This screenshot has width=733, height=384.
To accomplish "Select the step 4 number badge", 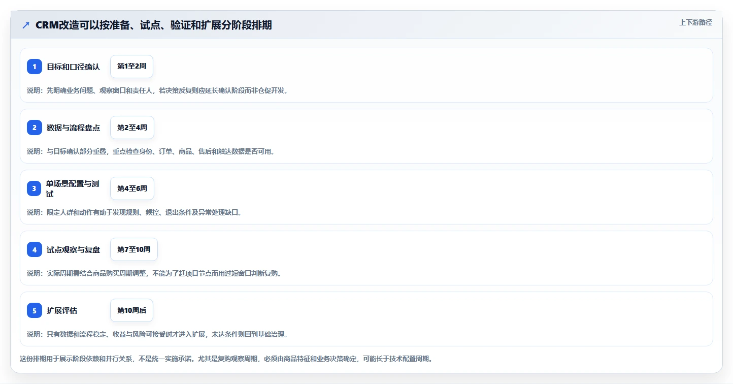I will point(35,249).
